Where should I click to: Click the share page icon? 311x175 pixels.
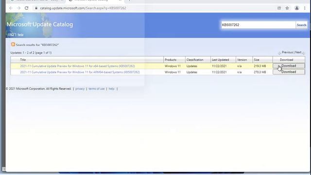click(x=279, y=8)
